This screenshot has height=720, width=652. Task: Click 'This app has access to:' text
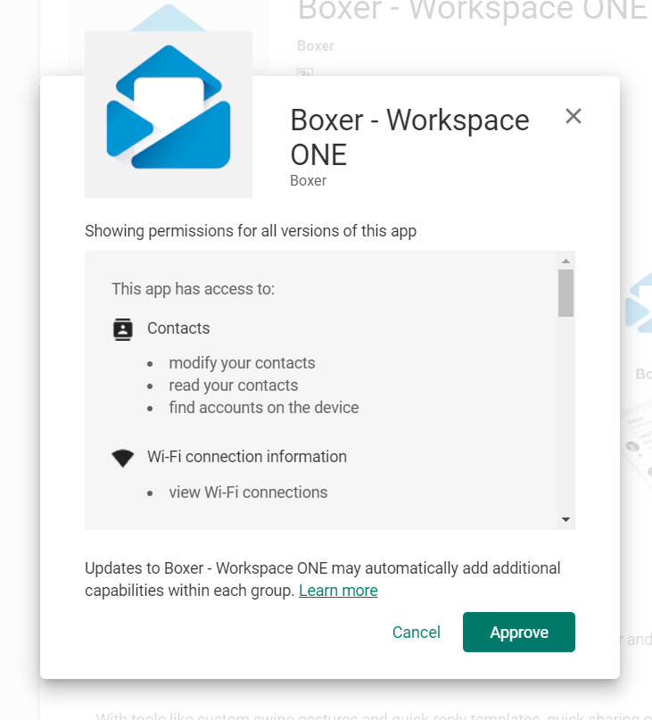pyautogui.click(x=194, y=289)
